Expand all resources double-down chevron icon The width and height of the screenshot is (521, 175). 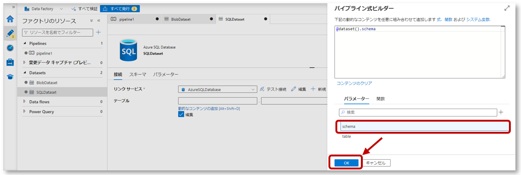click(x=92, y=20)
